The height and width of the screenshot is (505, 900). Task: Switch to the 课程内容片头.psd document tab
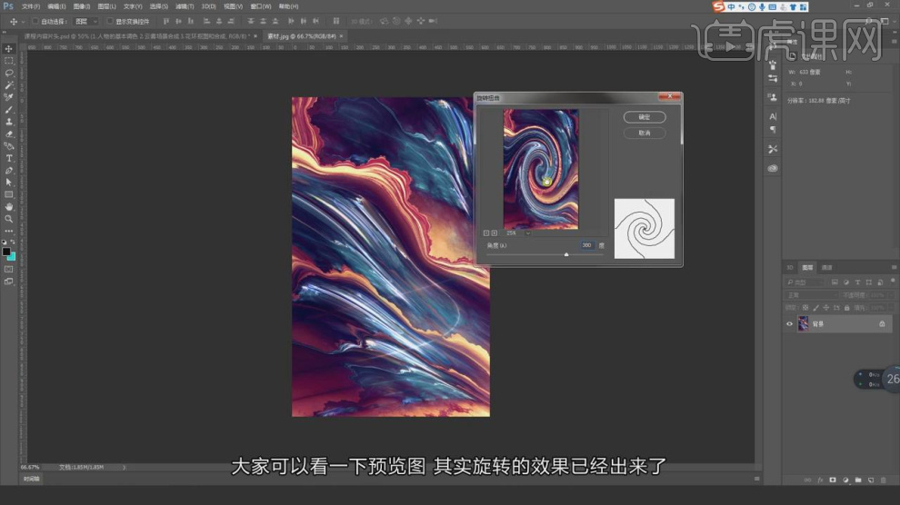[135, 36]
